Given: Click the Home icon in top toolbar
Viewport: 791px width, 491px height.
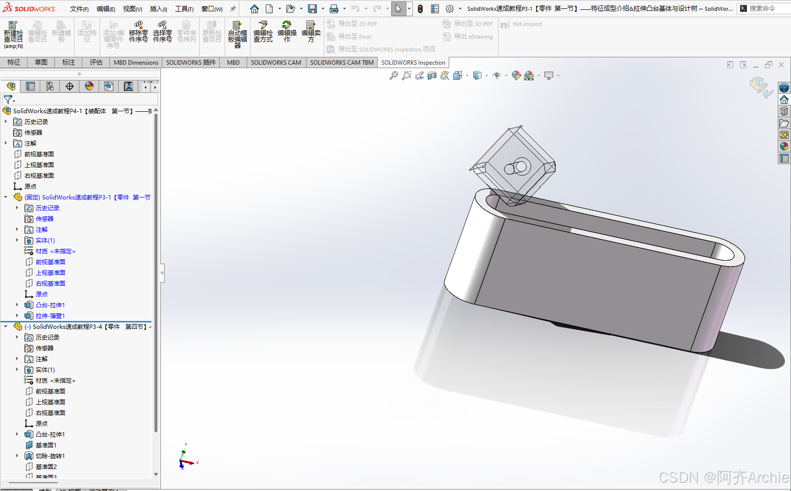Looking at the screenshot, I should tap(254, 9).
